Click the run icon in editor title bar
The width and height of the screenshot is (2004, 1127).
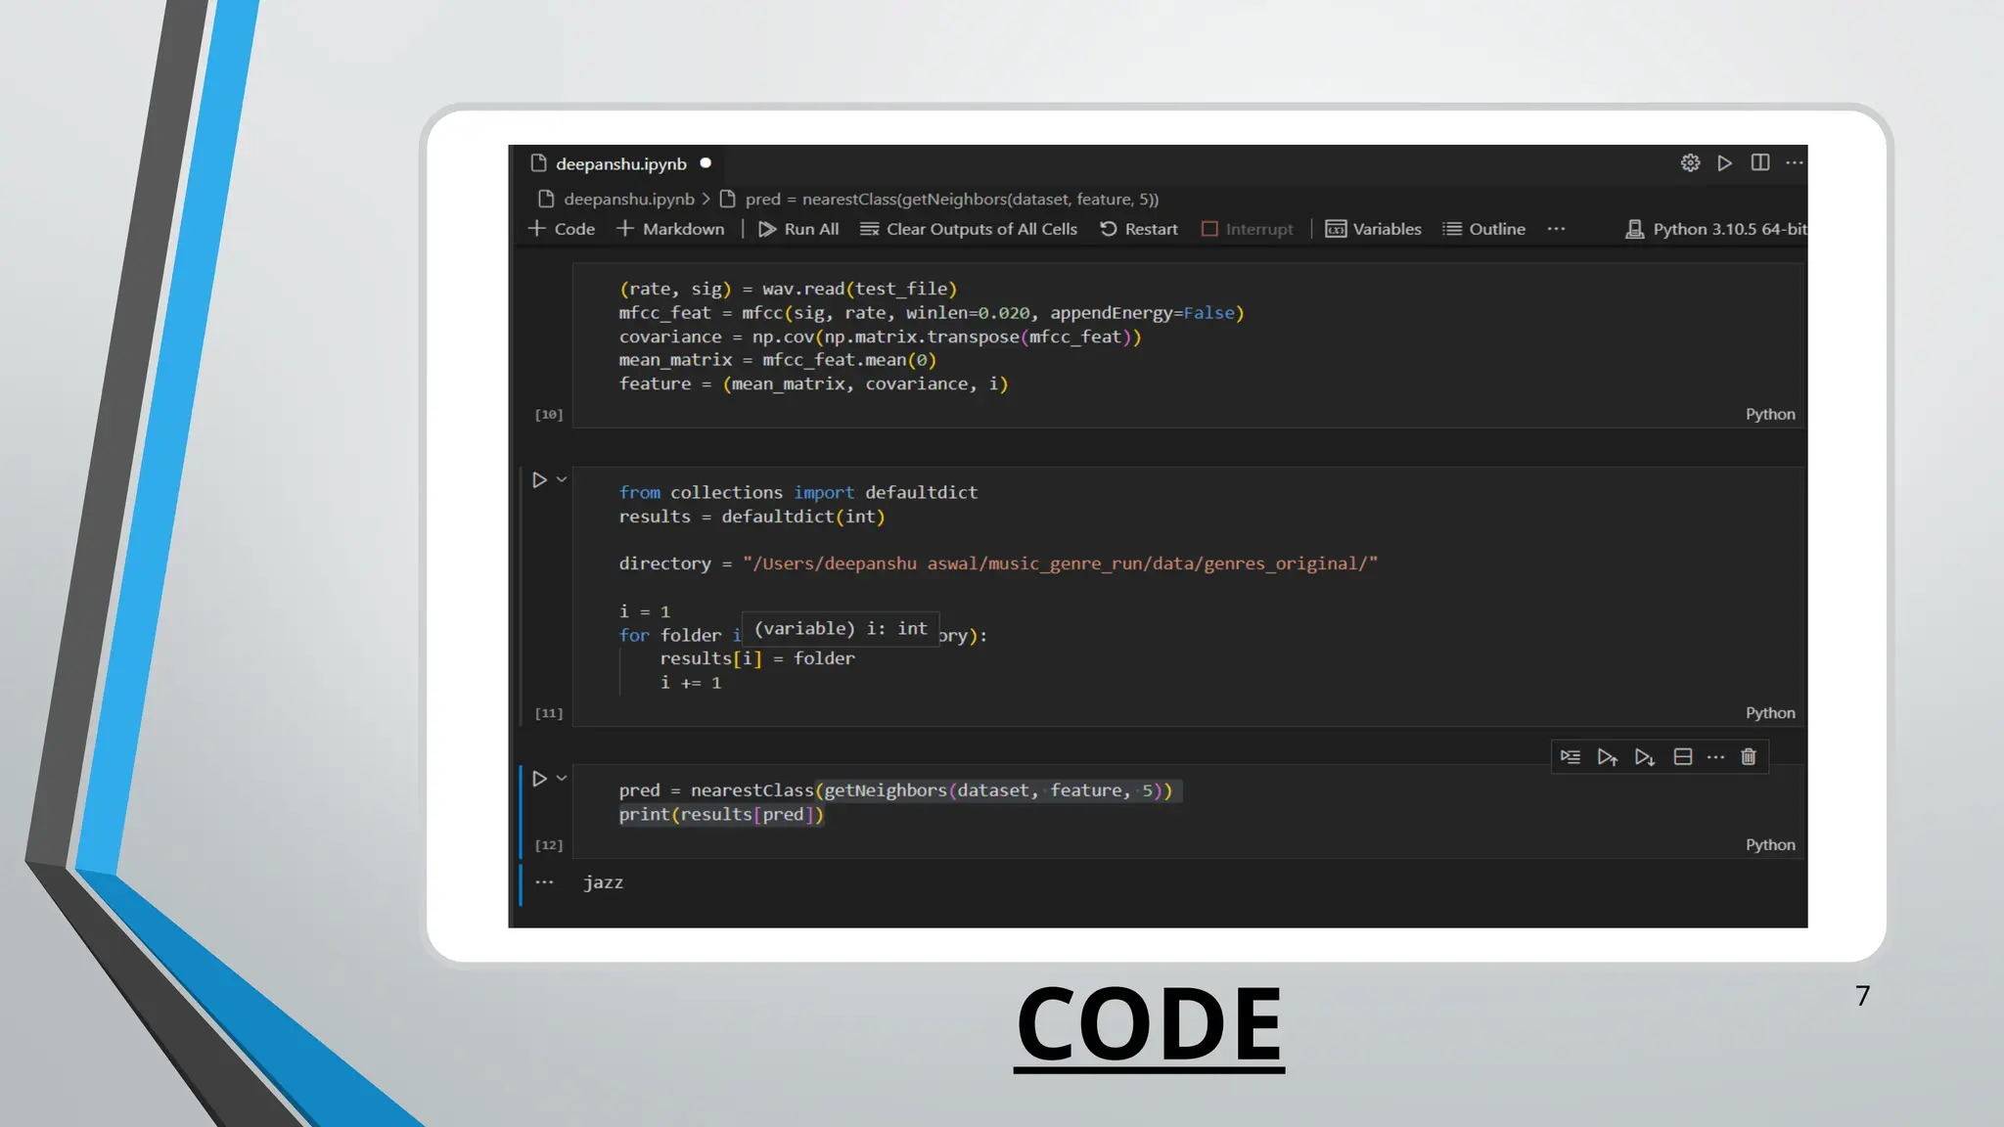tap(1724, 162)
